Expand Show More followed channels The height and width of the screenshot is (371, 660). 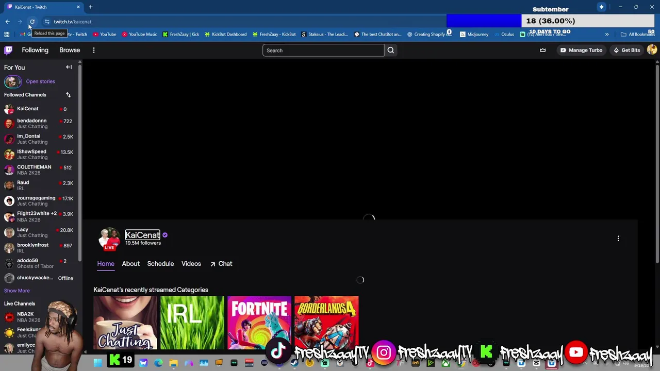[x=17, y=291]
